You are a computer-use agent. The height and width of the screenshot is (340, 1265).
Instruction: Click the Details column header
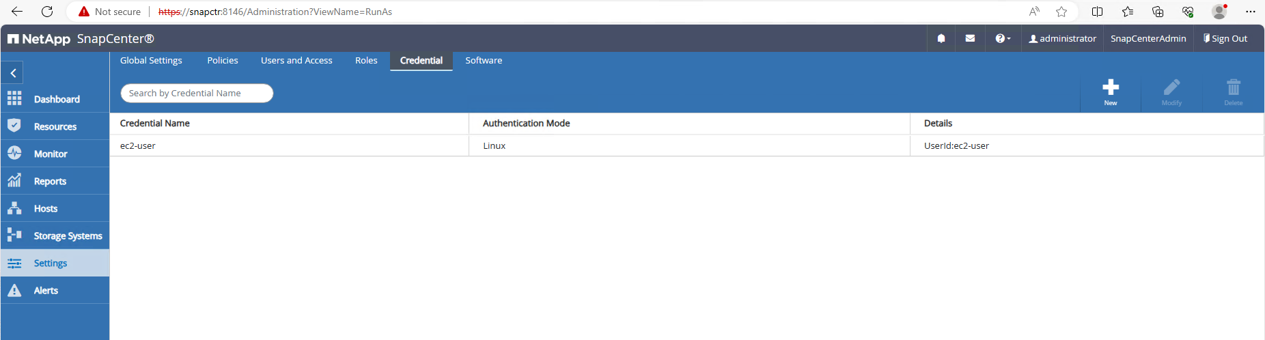938,124
